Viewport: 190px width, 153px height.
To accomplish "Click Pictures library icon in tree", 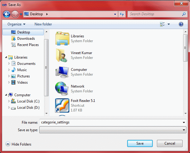I will (13, 76).
